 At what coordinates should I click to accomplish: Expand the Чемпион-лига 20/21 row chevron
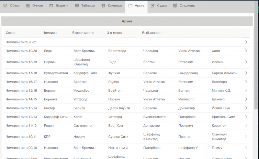point(246,42)
